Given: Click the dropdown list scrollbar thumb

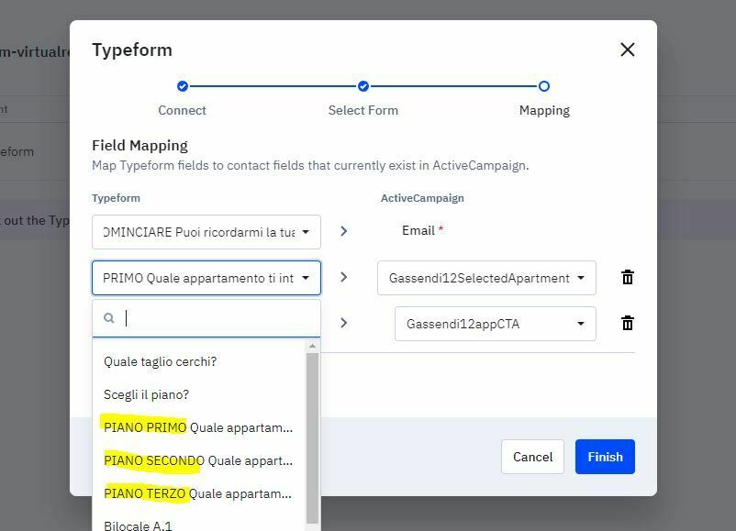Looking at the screenshot, I should click(x=312, y=438).
